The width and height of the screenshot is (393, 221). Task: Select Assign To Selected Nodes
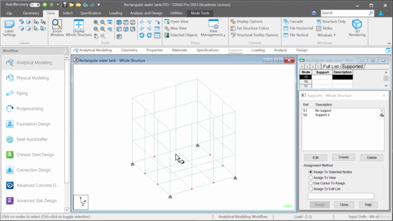(311, 172)
